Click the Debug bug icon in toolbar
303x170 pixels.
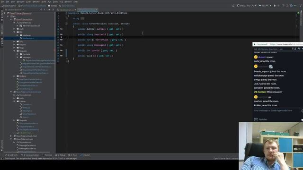[x=275, y=6]
